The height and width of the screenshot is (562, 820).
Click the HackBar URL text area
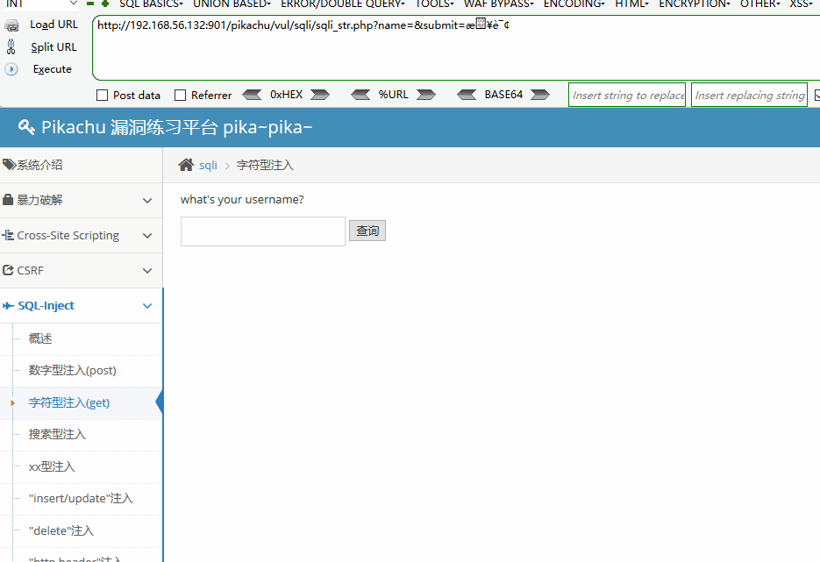tap(456, 47)
